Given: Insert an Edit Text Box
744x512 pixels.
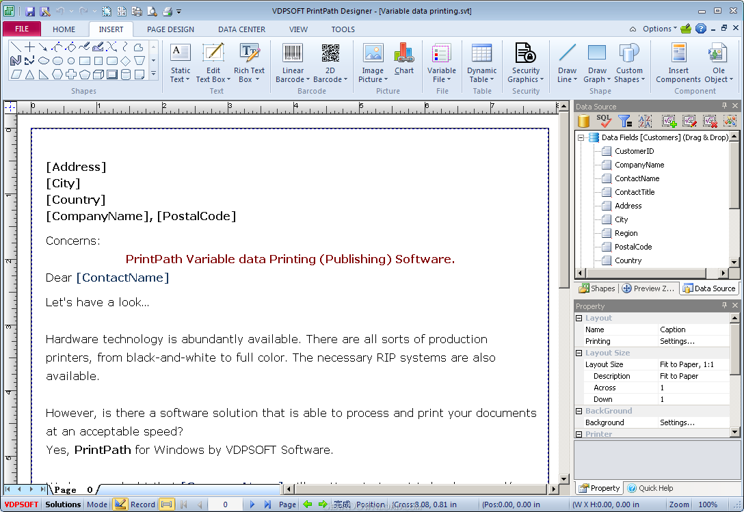Looking at the screenshot, I should 213,63.
